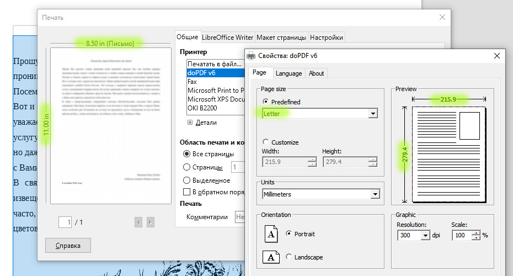
Task: Open the Letter page size dropdown
Action: point(373,114)
